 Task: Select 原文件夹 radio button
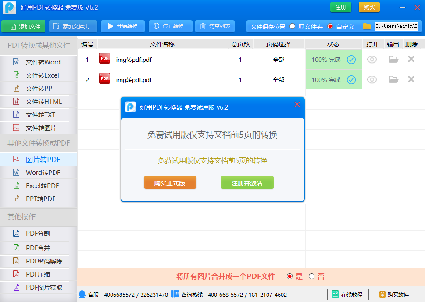(292, 26)
